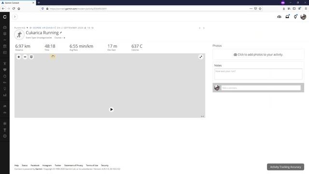Image resolution: width=309 pixels, height=174 pixels.
Task: Expand the map to full screen
Action: click(x=201, y=57)
